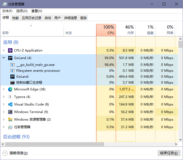The width and height of the screenshot is (183, 160).
Task: Sort by the 1% 磁盘 column header
Action: [145, 30]
